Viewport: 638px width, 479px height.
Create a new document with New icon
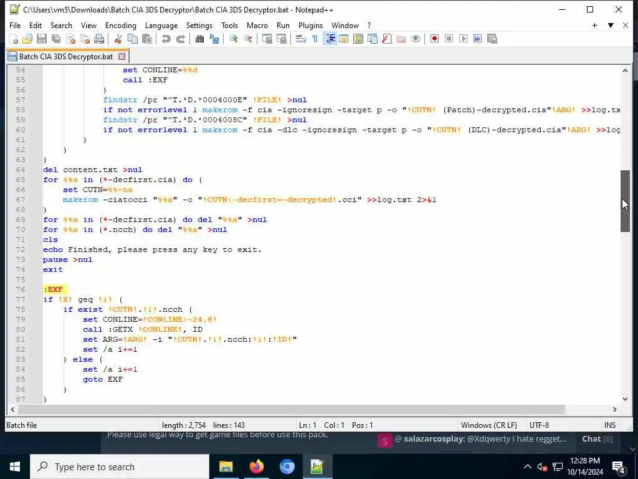(x=13, y=39)
